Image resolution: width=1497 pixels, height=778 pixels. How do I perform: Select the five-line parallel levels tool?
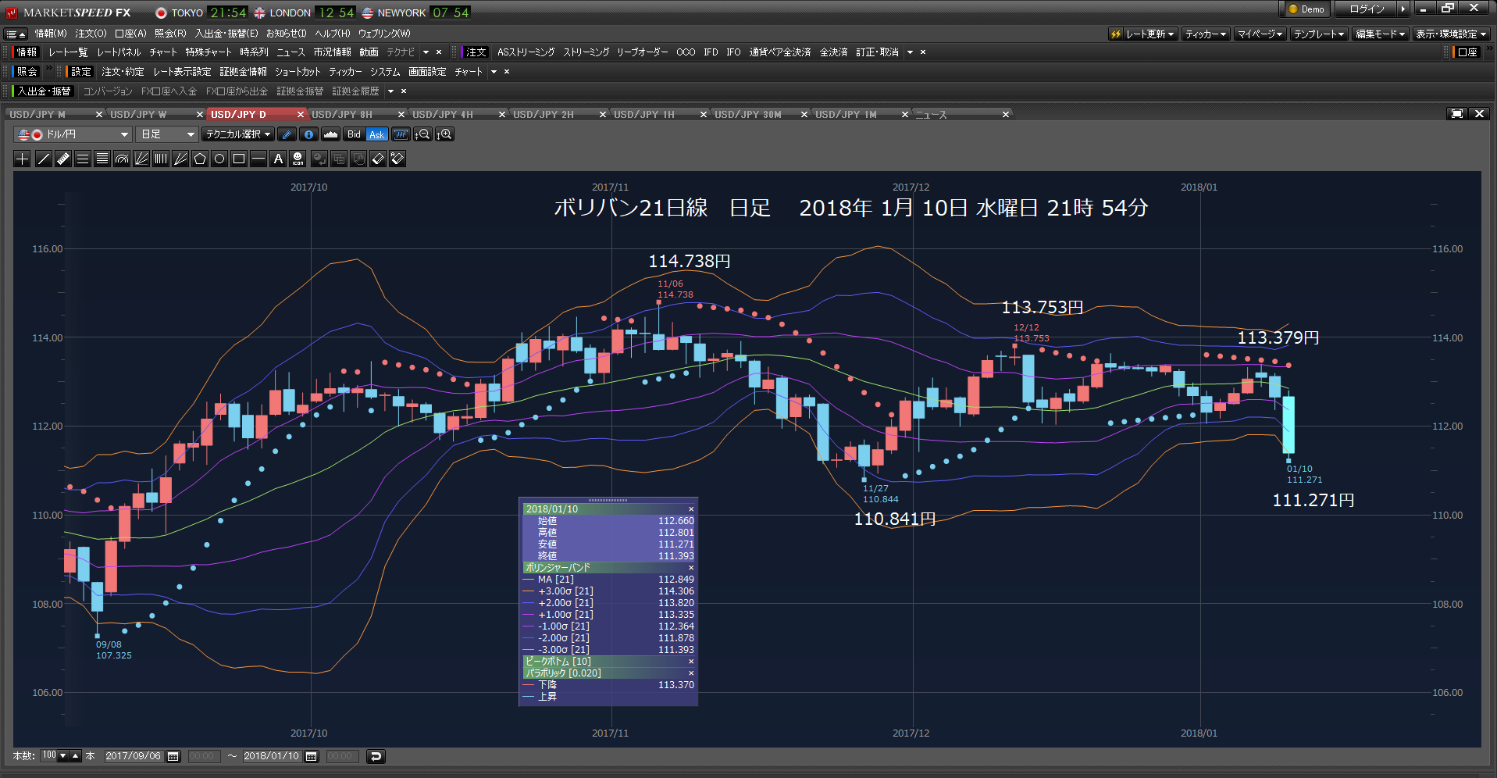click(x=102, y=159)
